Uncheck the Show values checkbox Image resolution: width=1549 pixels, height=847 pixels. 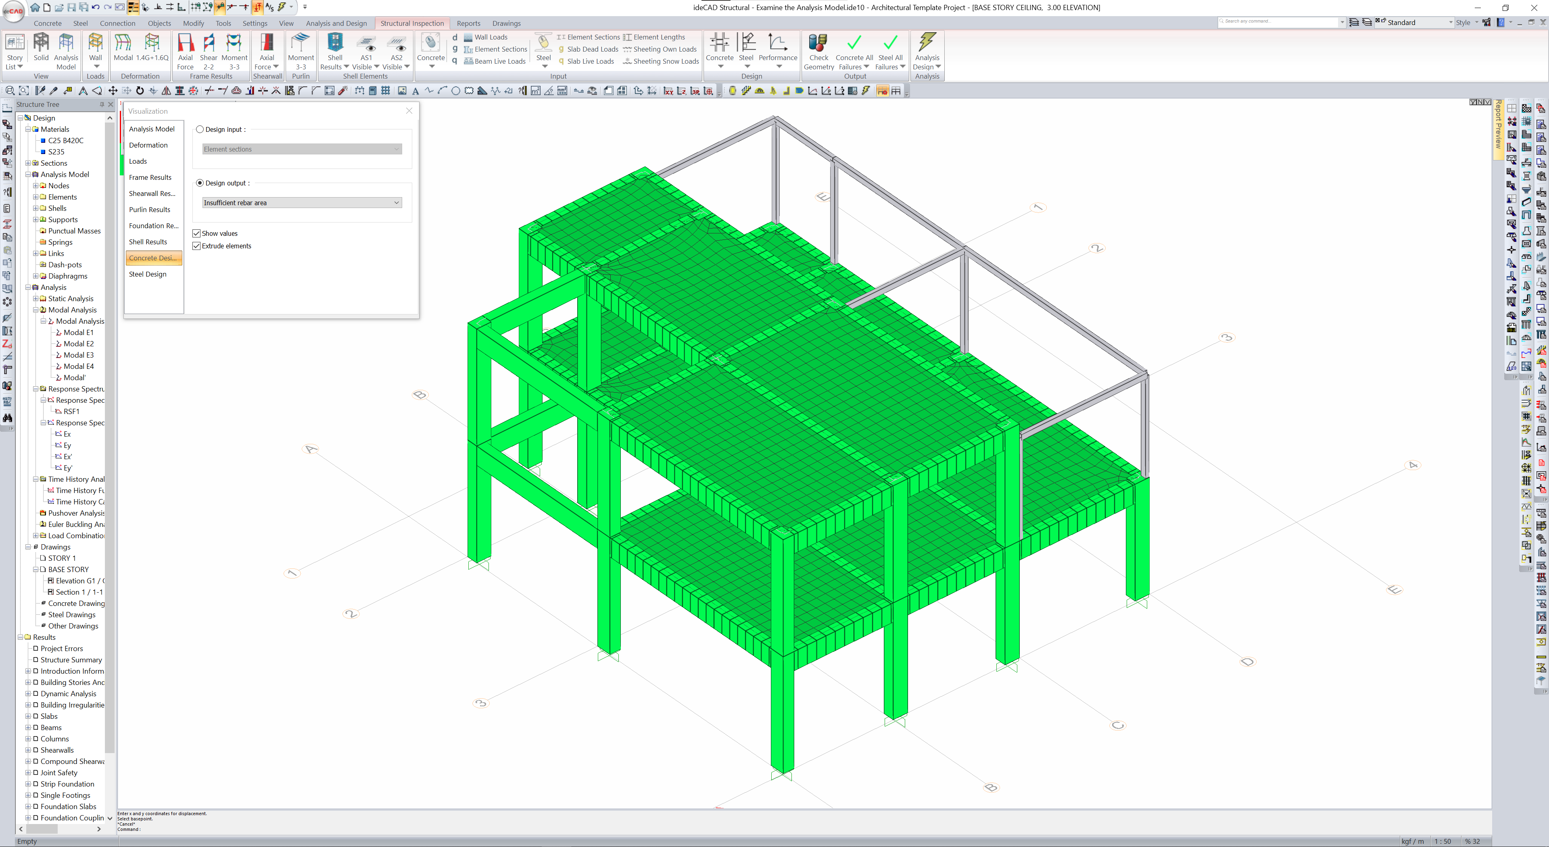click(196, 233)
